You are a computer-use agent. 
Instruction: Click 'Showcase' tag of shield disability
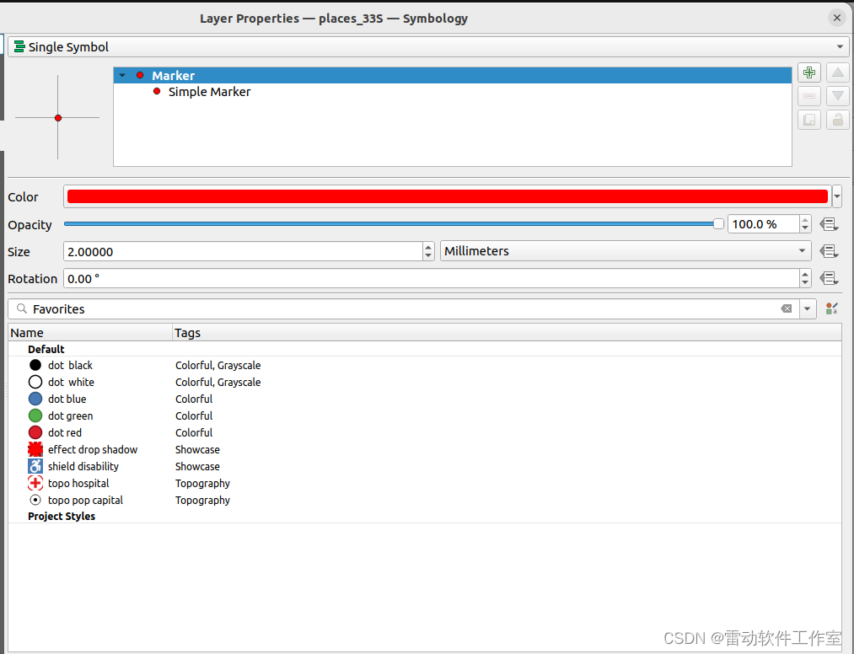click(x=197, y=467)
